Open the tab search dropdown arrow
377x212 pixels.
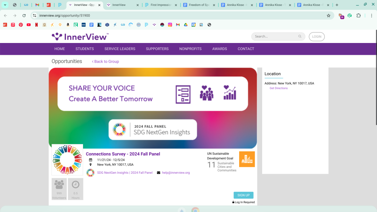tap(5, 5)
